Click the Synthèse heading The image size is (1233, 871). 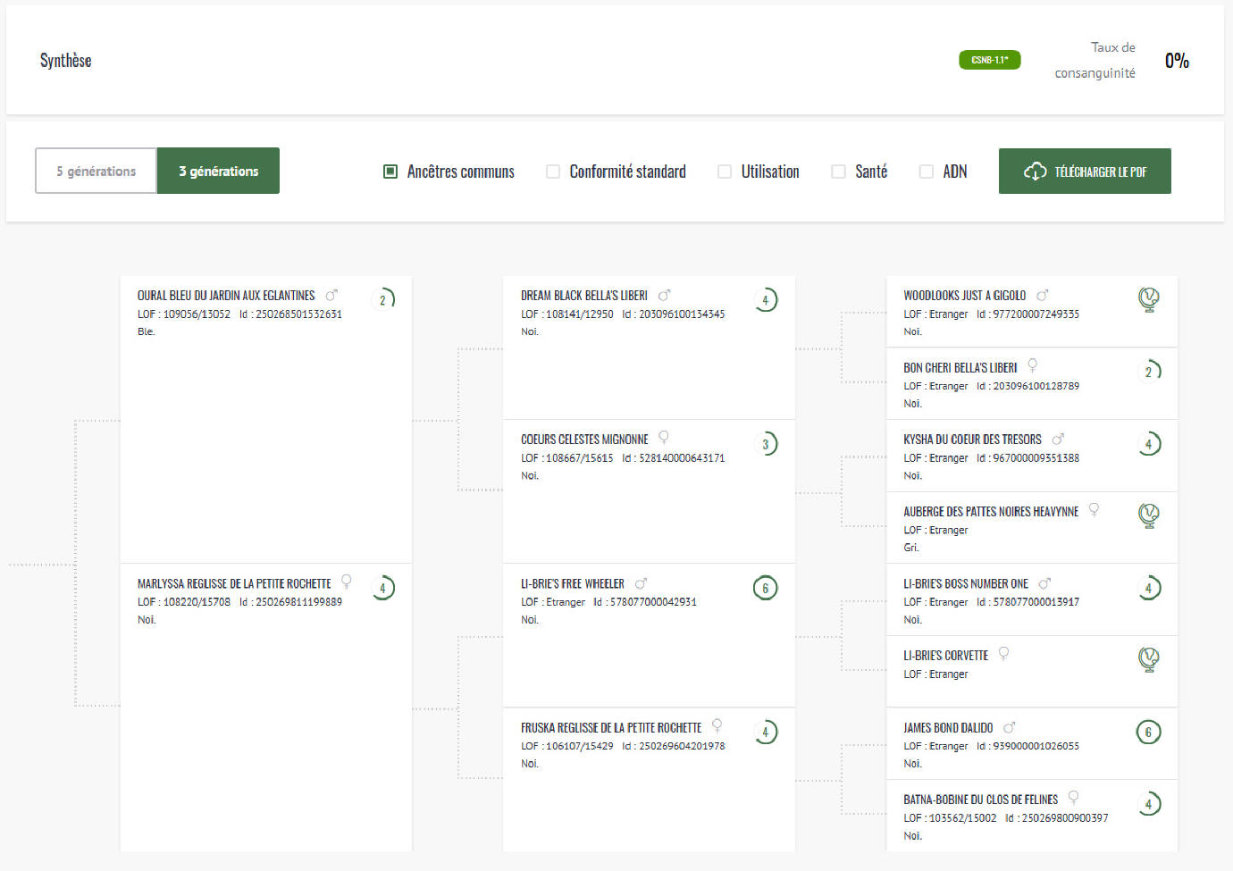click(x=65, y=61)
